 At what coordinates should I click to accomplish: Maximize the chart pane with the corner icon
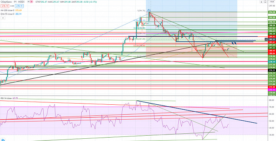[265, 2]
